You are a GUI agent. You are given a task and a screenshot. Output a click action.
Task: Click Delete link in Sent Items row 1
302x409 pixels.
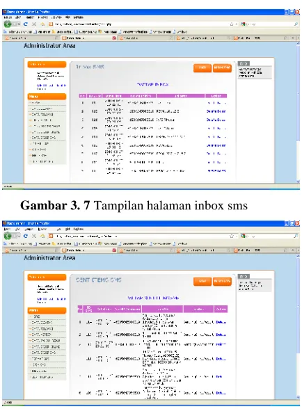point(221,322)
